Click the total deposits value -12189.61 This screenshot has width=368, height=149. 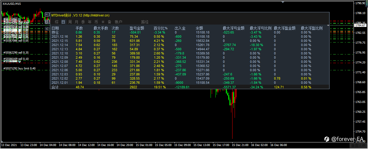182,87
